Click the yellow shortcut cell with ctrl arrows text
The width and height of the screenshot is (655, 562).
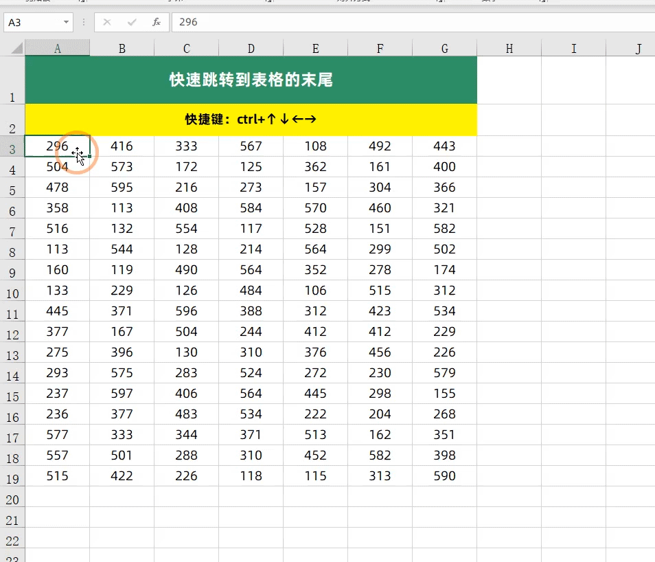251,119
